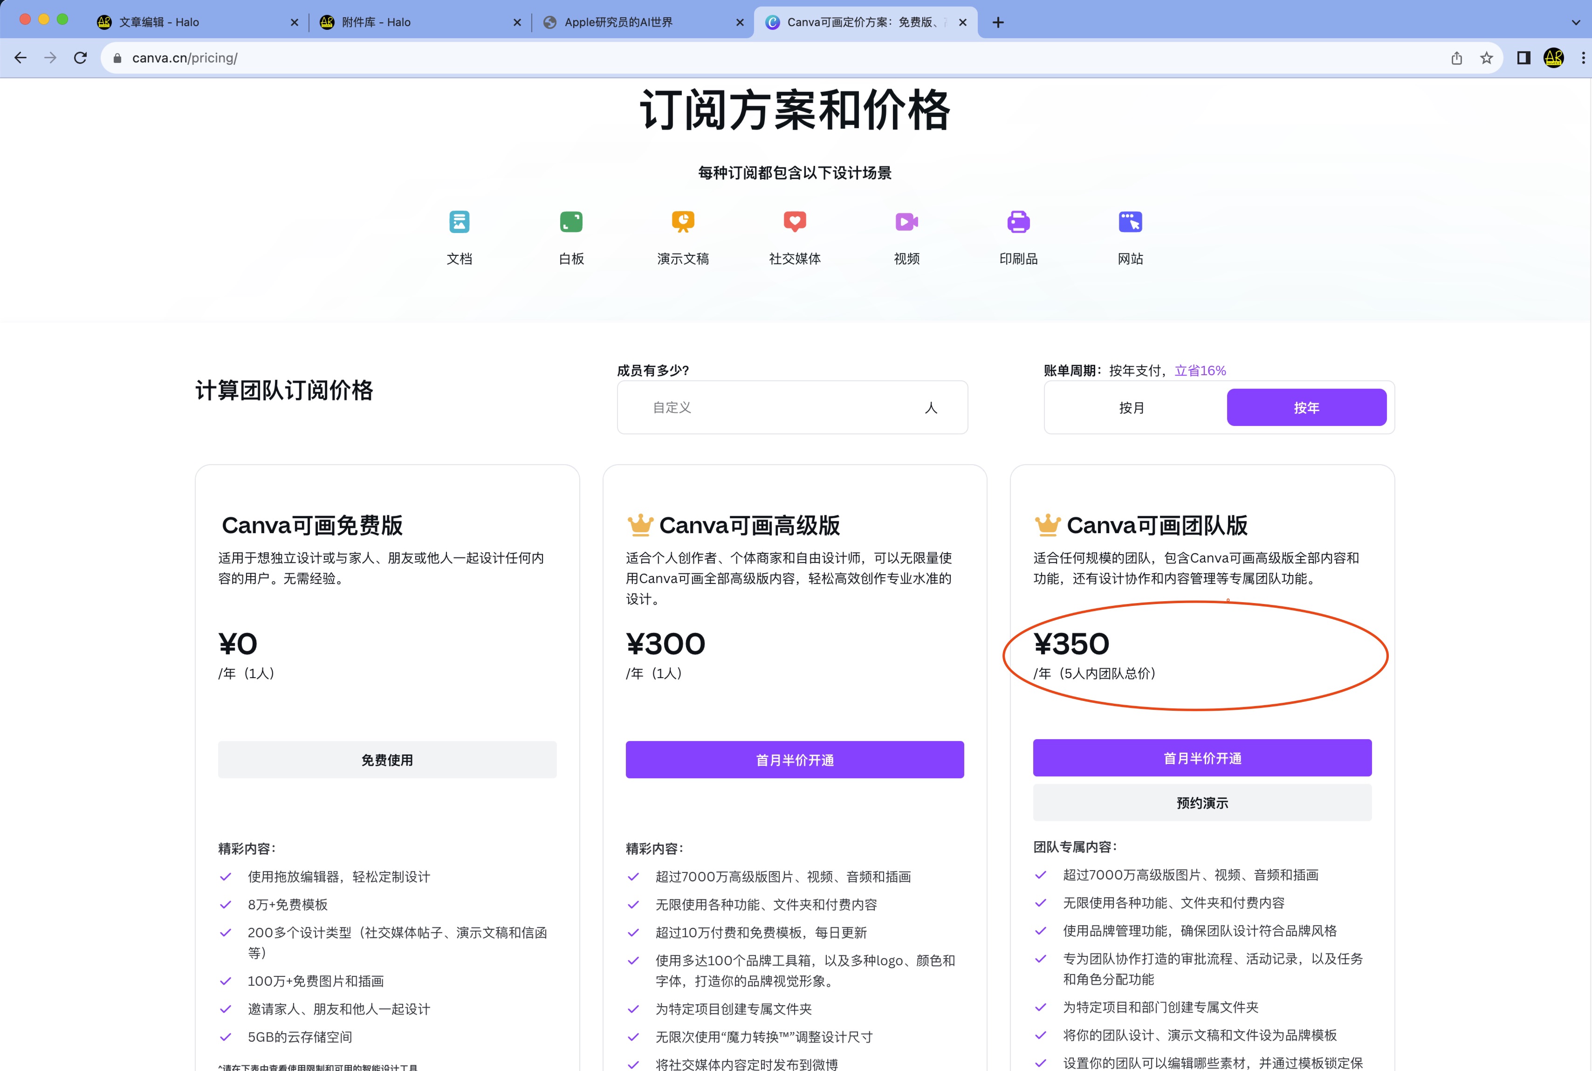This screenshot has width=1592, height=1071.
Task: Reload the Canva pricing page
Action: (81, 58)
